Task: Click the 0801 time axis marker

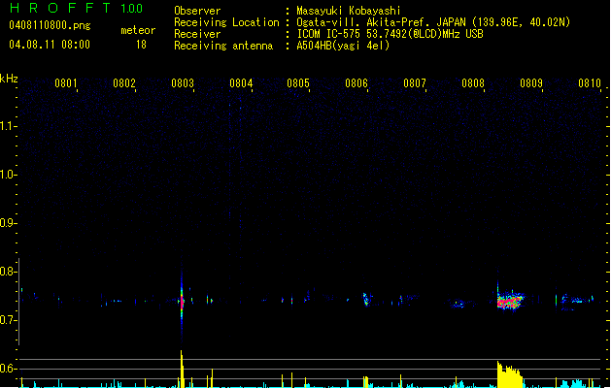Action: (66, 83)
